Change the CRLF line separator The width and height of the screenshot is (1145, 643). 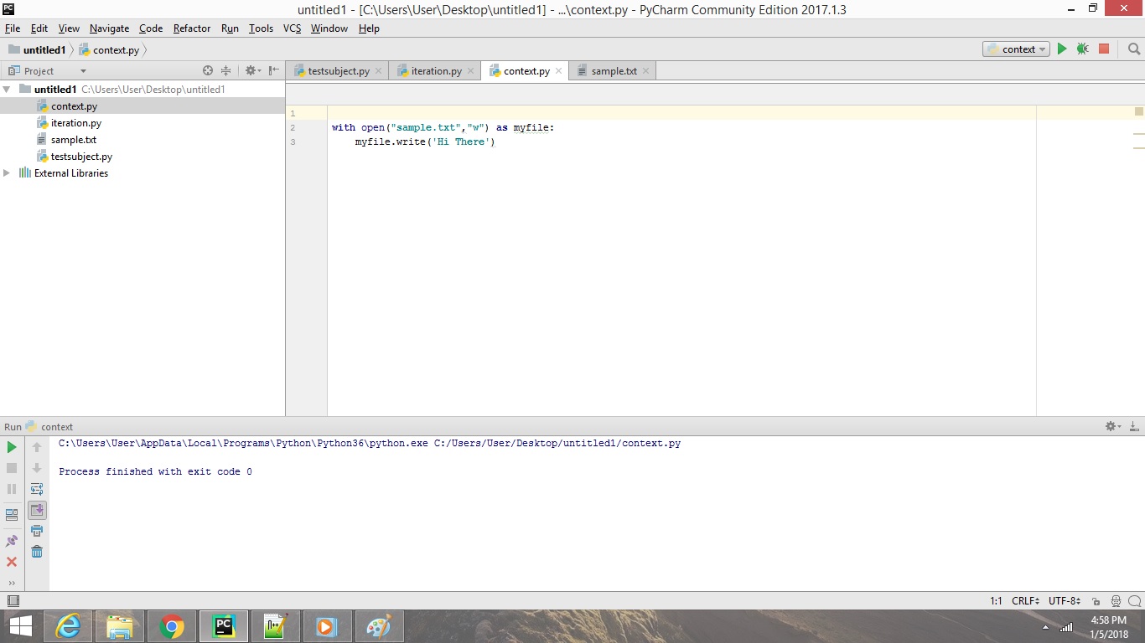1026,601
